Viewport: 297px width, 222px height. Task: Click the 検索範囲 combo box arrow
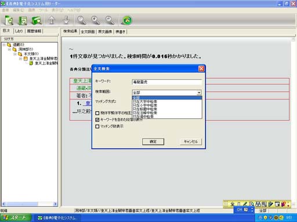click(x=199, y=92)
